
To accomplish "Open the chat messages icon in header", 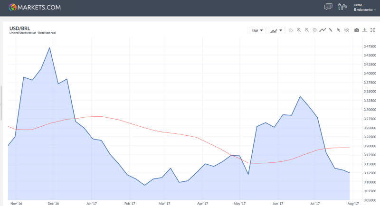I will (x=328, y=7).
